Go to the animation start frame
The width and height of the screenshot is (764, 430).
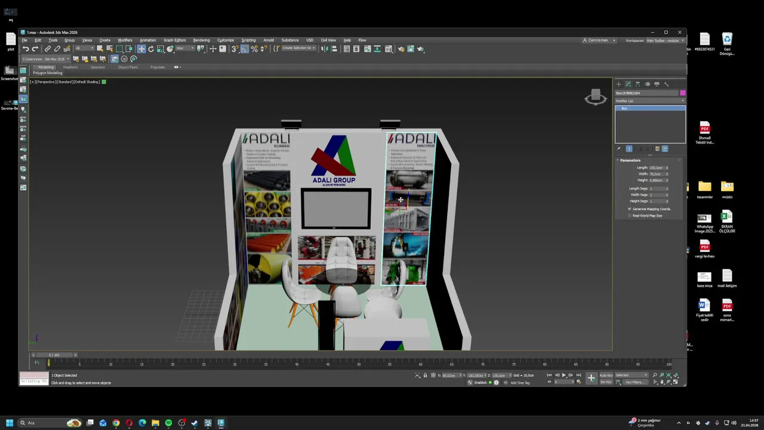[x=549, y=375]
